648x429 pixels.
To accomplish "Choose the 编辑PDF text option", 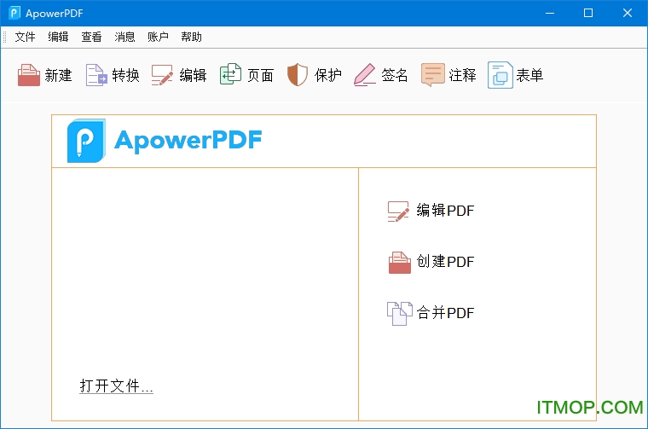I will pos(445,211).
